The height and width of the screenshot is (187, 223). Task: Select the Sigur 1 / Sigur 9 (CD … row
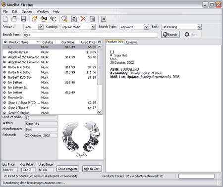(50, 102)
